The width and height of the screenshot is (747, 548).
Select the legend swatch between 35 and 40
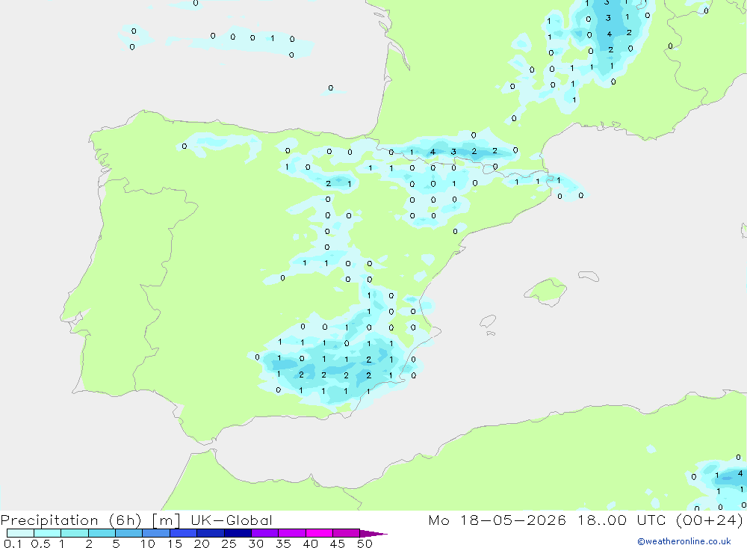[292, 533]
